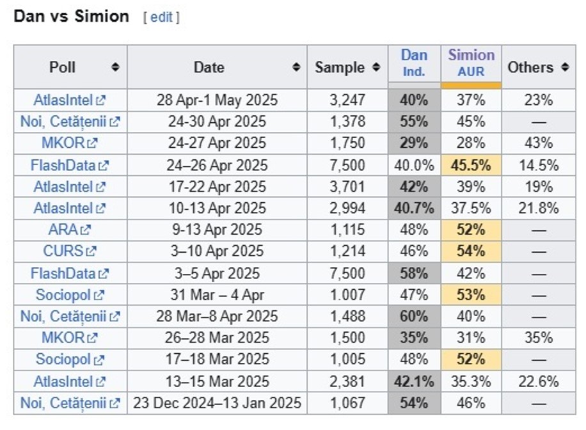Open the Dan candidate link in header

[414, 55]
